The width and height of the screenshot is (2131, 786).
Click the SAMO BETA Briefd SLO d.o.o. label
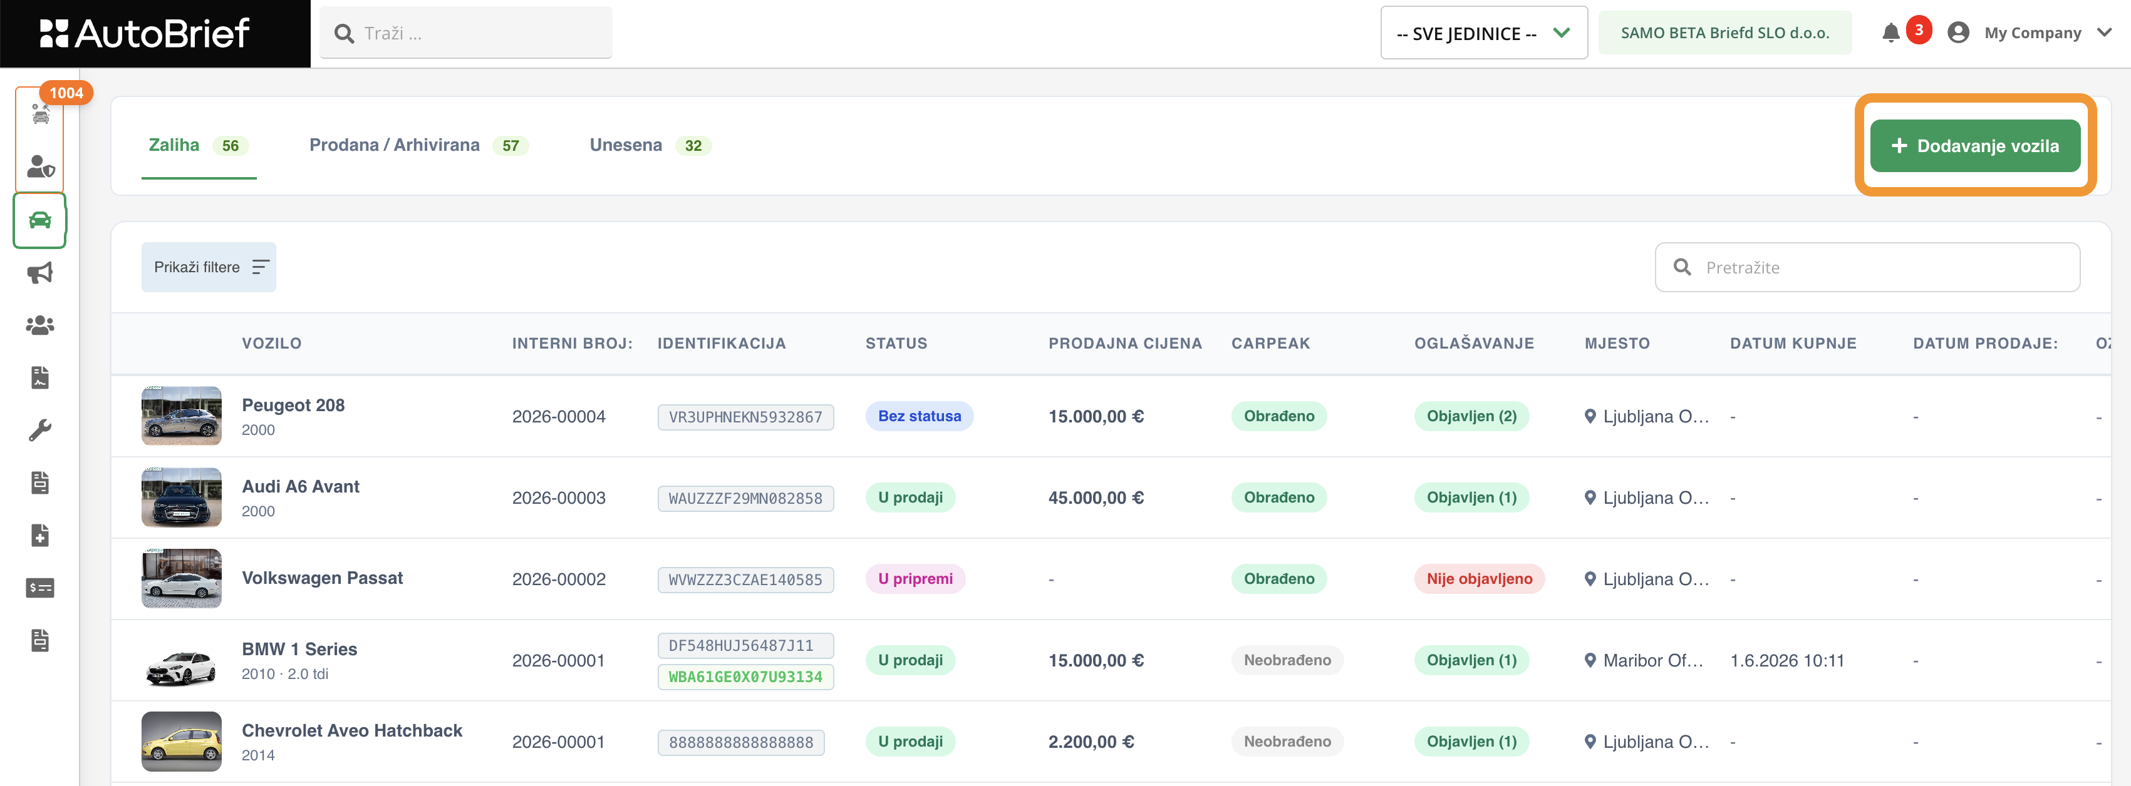click(1724, 33)
